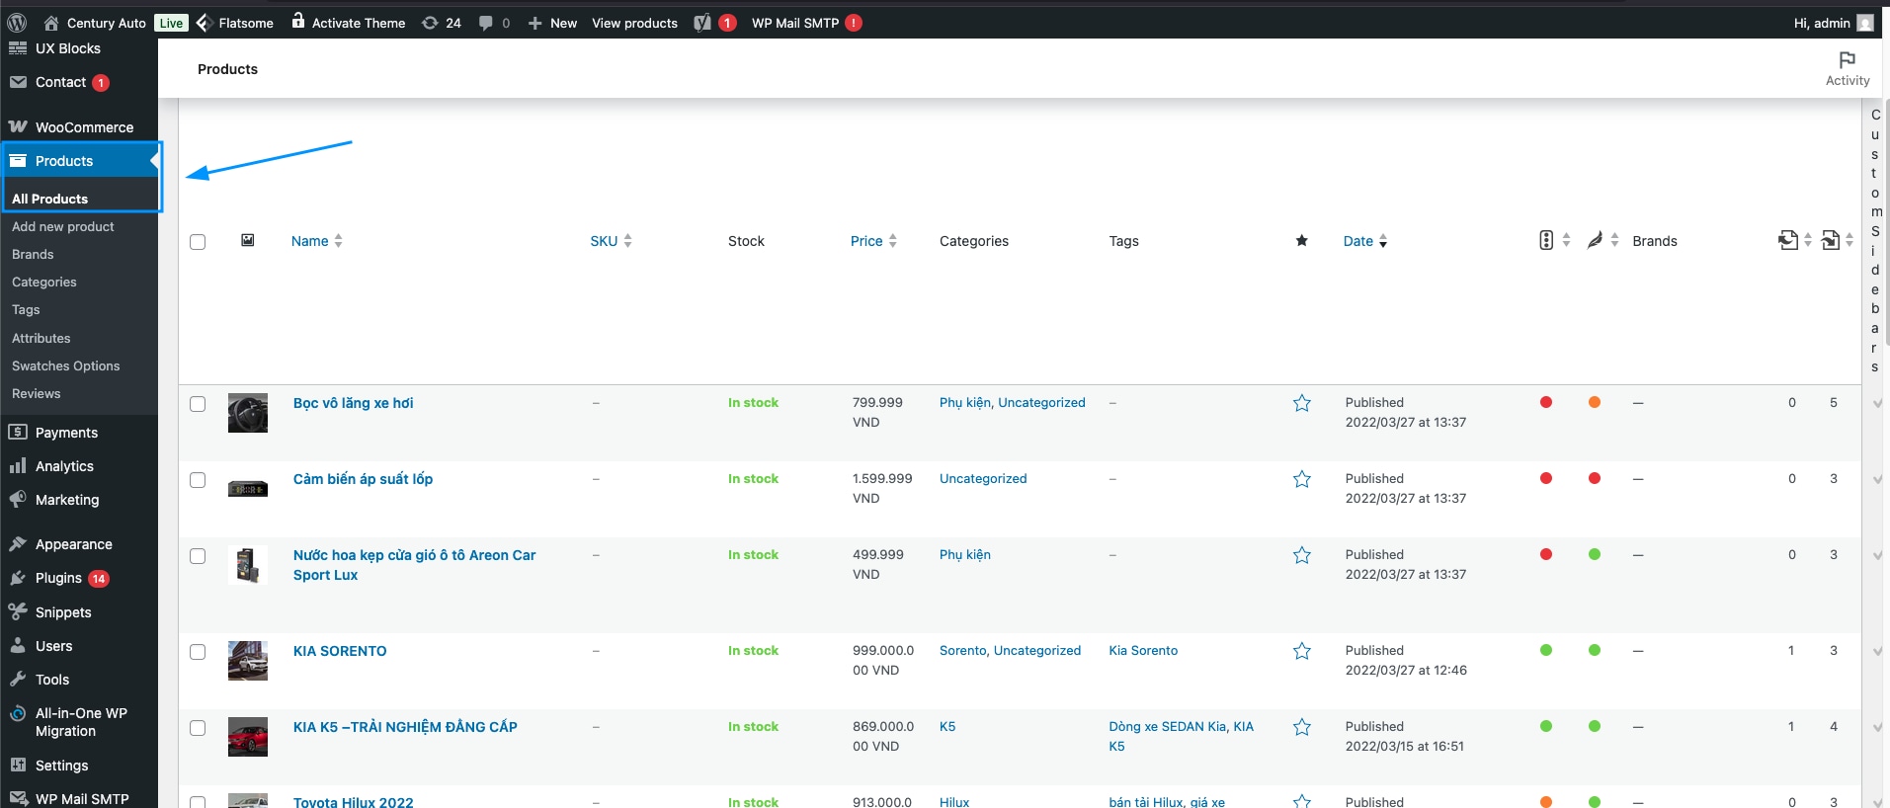Image resolution: width=1890 pixels, height=808 pixels.
Task: Click the Plugins plug icon
Action: click(18, 578)
